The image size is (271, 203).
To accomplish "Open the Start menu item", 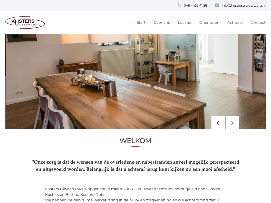I will [x=141, y=22].
